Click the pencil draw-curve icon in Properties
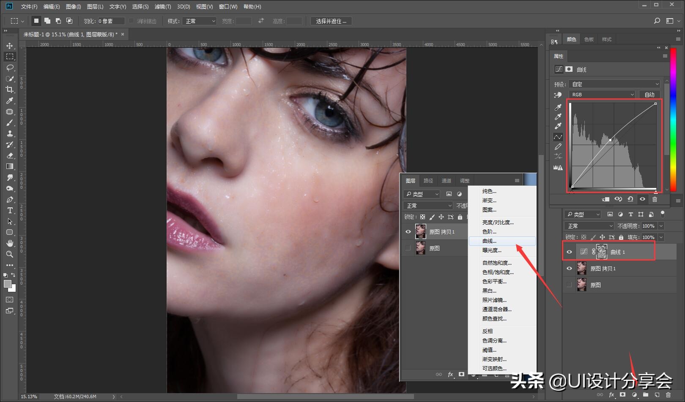The image size is (685, 402). tap(558, 147)
